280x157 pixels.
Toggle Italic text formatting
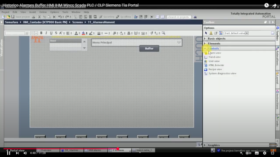pos(46,33)
